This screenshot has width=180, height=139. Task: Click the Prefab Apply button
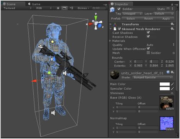166,19
